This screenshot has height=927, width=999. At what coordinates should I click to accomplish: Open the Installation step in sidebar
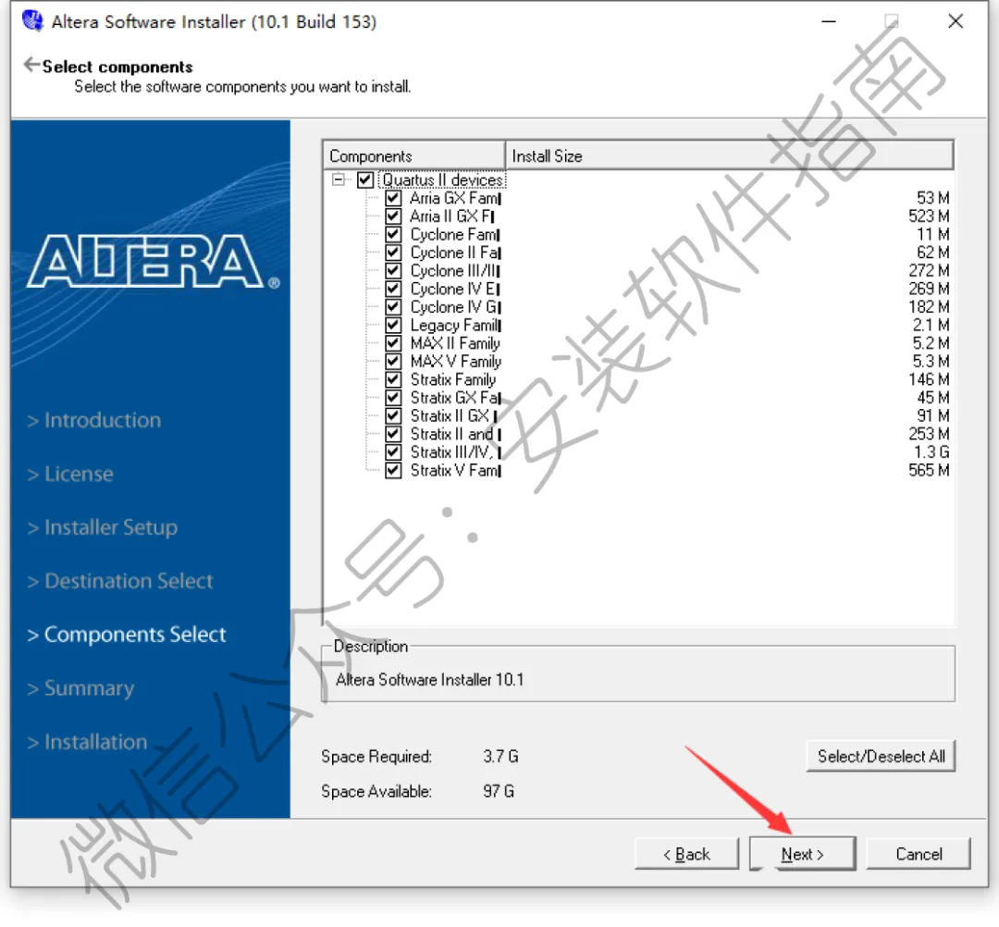click(87, 742)
